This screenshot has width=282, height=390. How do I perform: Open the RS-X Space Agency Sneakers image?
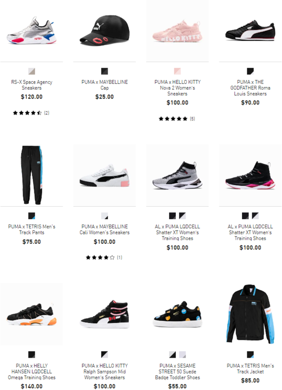pos(32,30)
